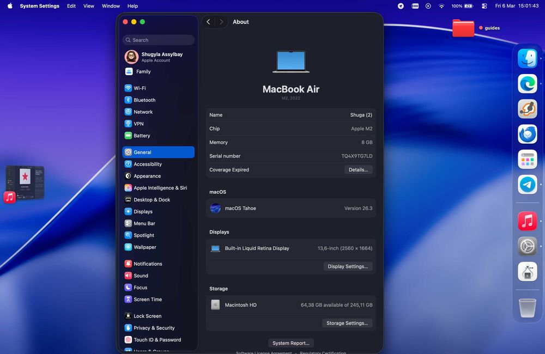The height and width of the screenshot is (354, 545).
Task: Click the minimized Music window thumbnail
Action: [x=25, y=183]
